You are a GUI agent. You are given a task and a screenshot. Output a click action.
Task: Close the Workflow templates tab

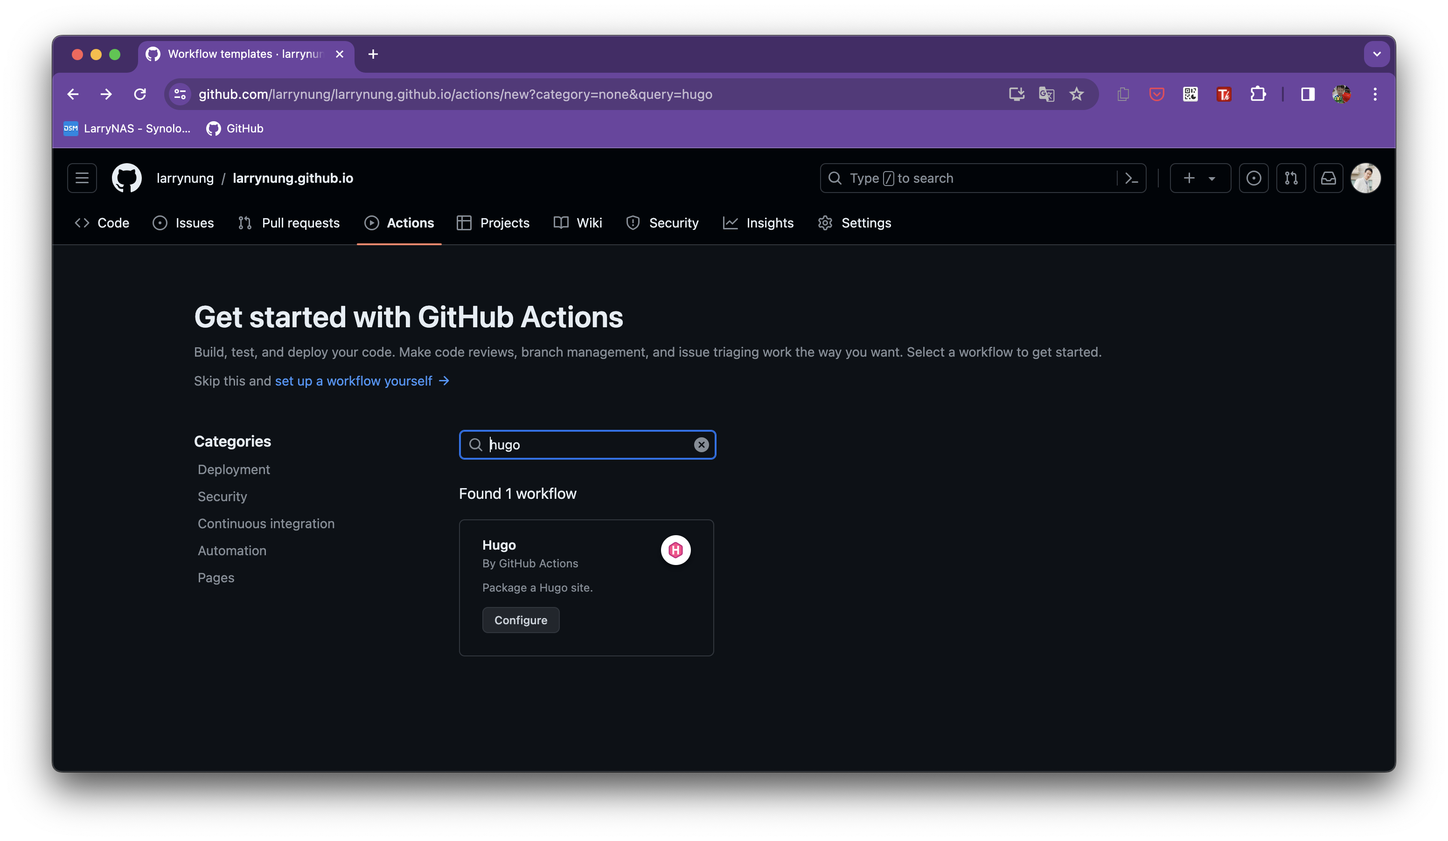coord(340,54)
